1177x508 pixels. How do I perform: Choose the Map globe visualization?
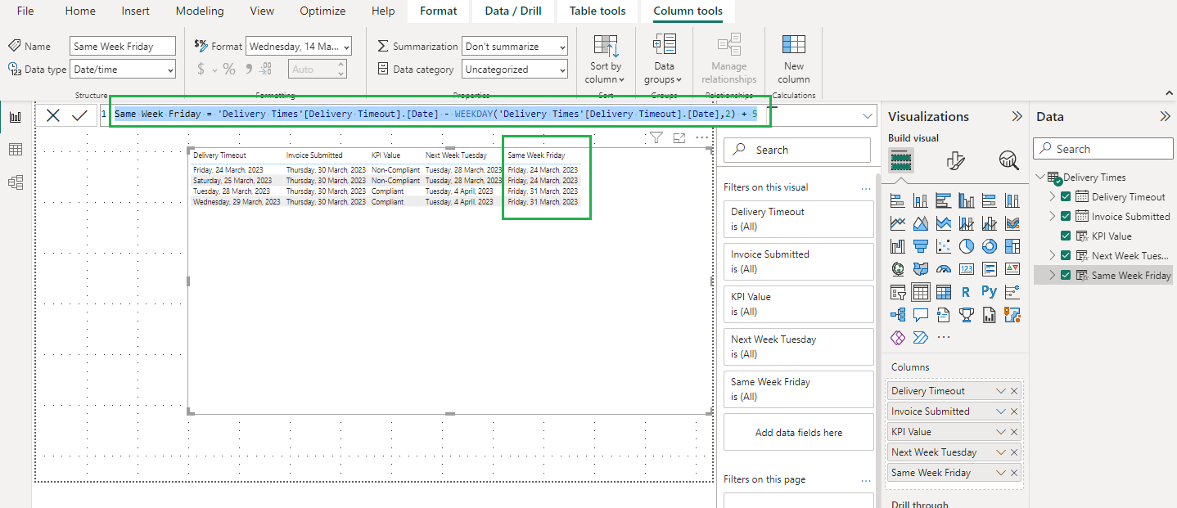pos(897,269)
